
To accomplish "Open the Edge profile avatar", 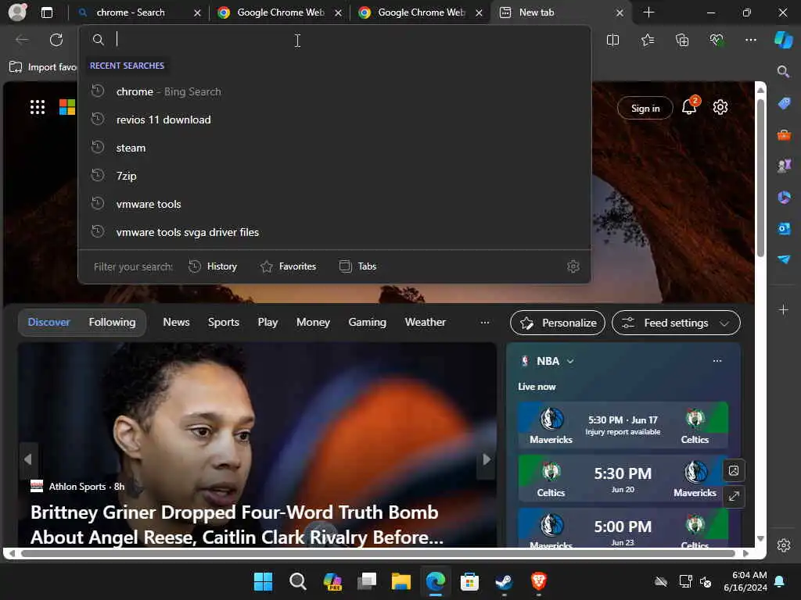I will tap(17, 12).
